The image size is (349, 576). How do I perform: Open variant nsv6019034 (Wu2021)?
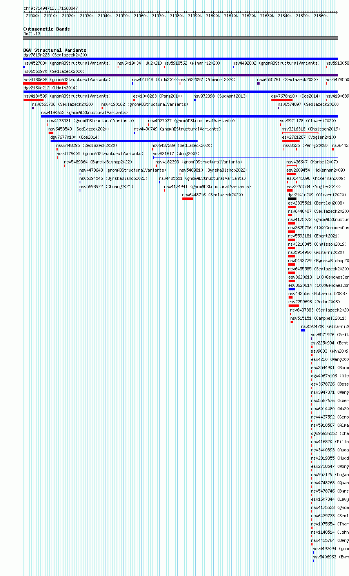click(140, 63)
